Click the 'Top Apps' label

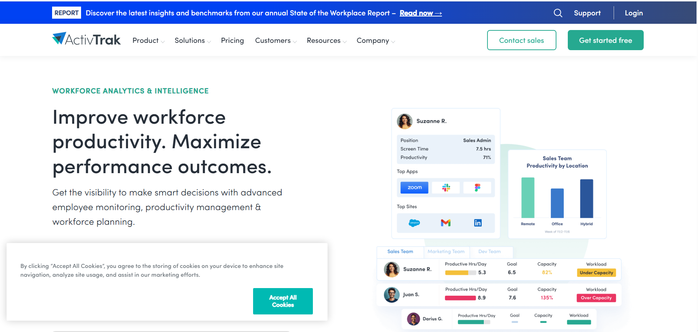click(407, 172)
